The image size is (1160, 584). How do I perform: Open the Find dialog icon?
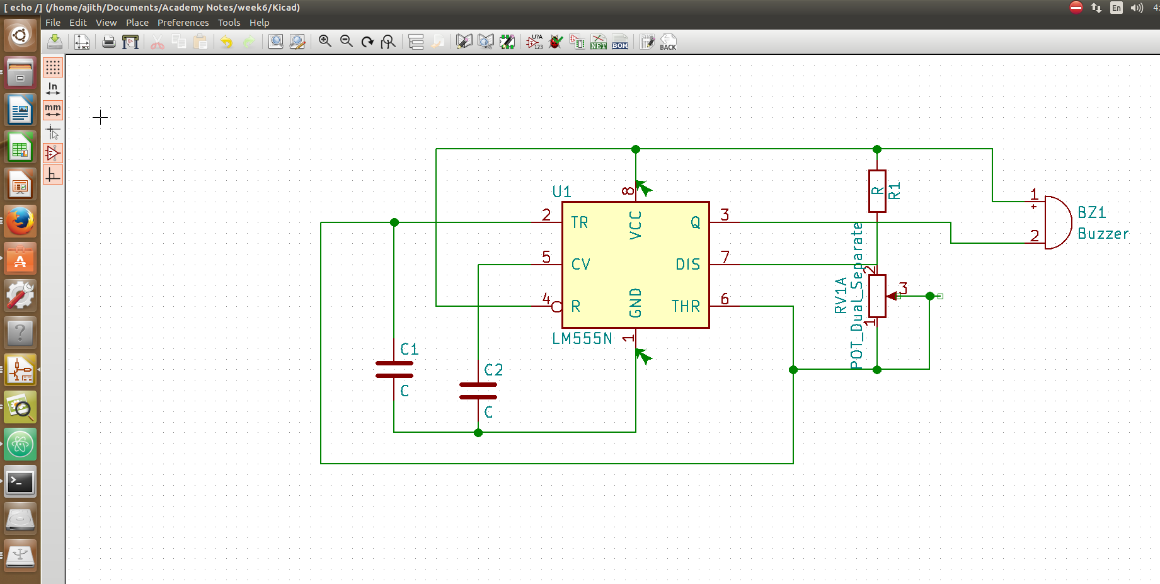[x=275, y=42]
